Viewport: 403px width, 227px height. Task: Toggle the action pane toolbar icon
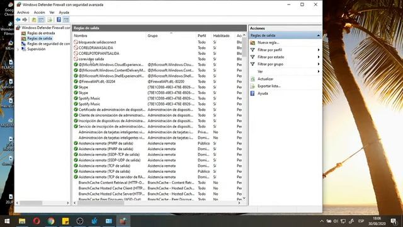pos(66,20)
